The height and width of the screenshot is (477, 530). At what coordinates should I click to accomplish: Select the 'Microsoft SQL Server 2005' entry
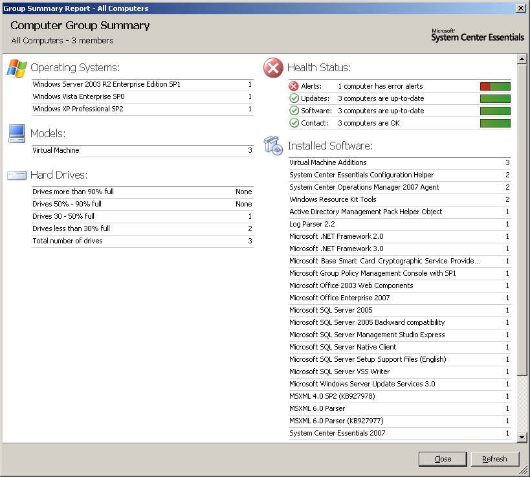[399, 310]
